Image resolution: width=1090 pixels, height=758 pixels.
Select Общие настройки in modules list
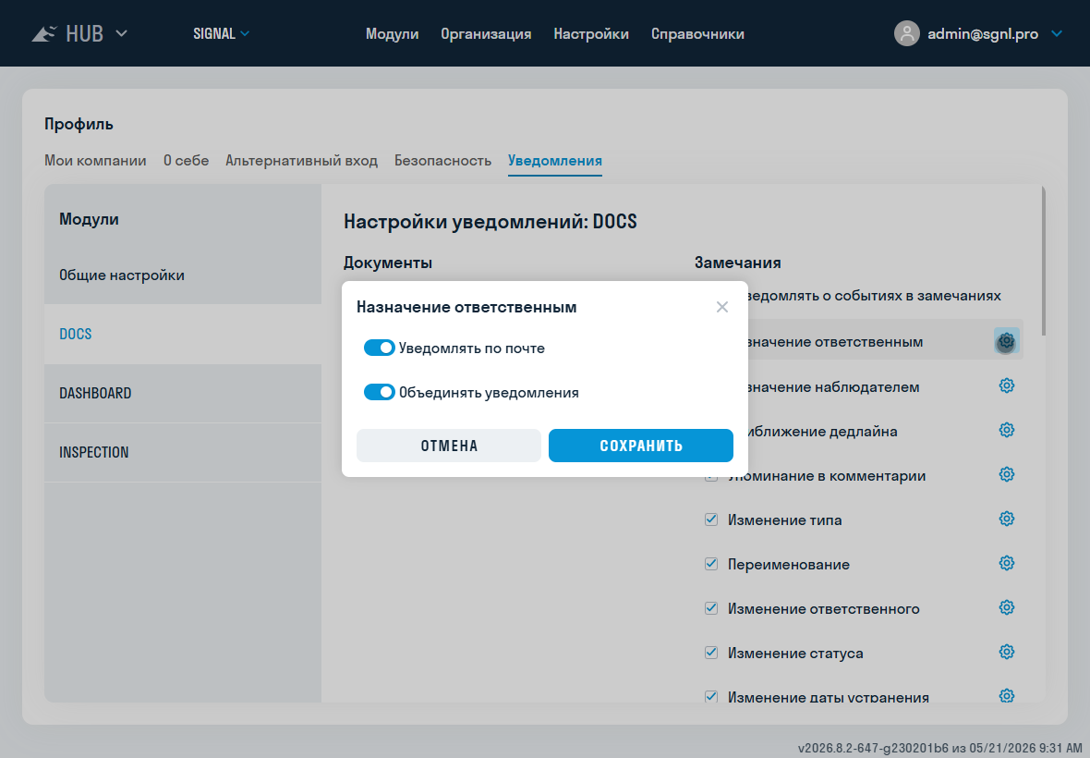183,275
